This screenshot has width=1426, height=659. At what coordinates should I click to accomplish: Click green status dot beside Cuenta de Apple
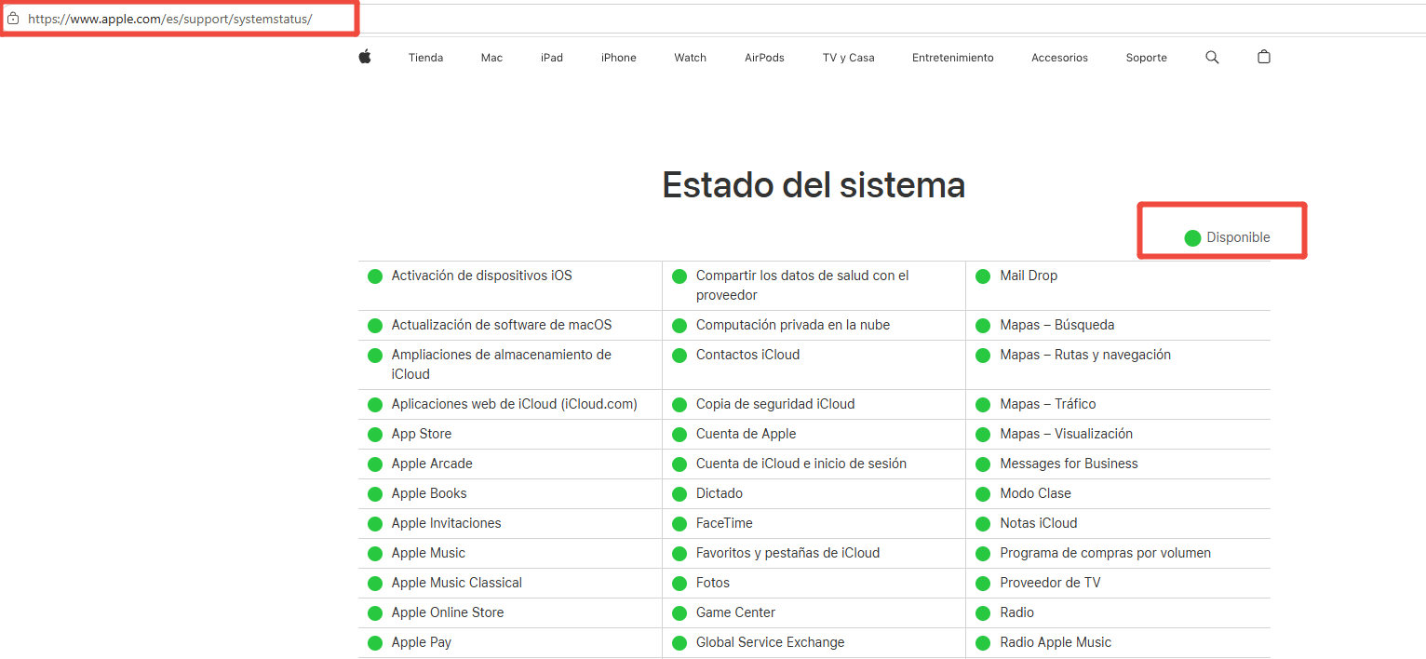[679, 435]
